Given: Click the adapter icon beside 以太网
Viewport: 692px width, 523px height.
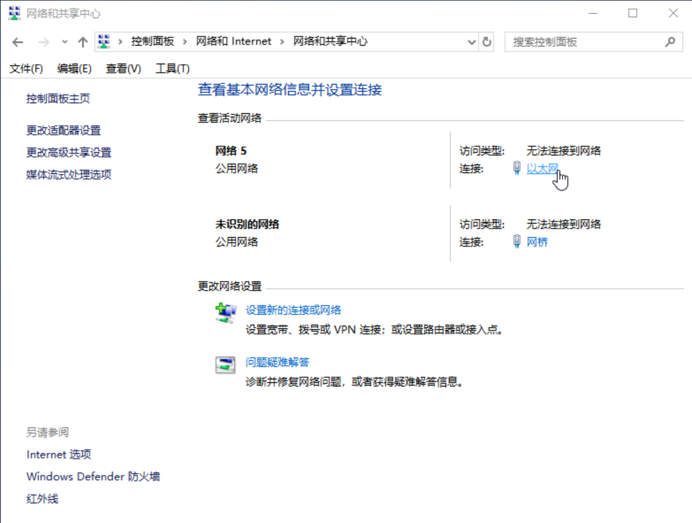Looking at the screenshot, I should click(x=517, y=168).
